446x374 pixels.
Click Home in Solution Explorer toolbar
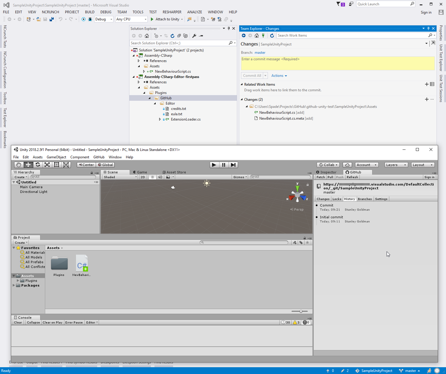click(x=147, y=36)
